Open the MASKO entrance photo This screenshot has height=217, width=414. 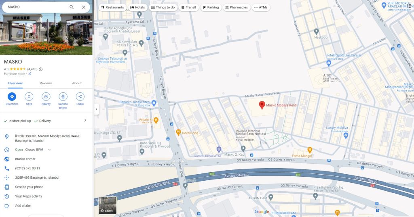point(46,33)
